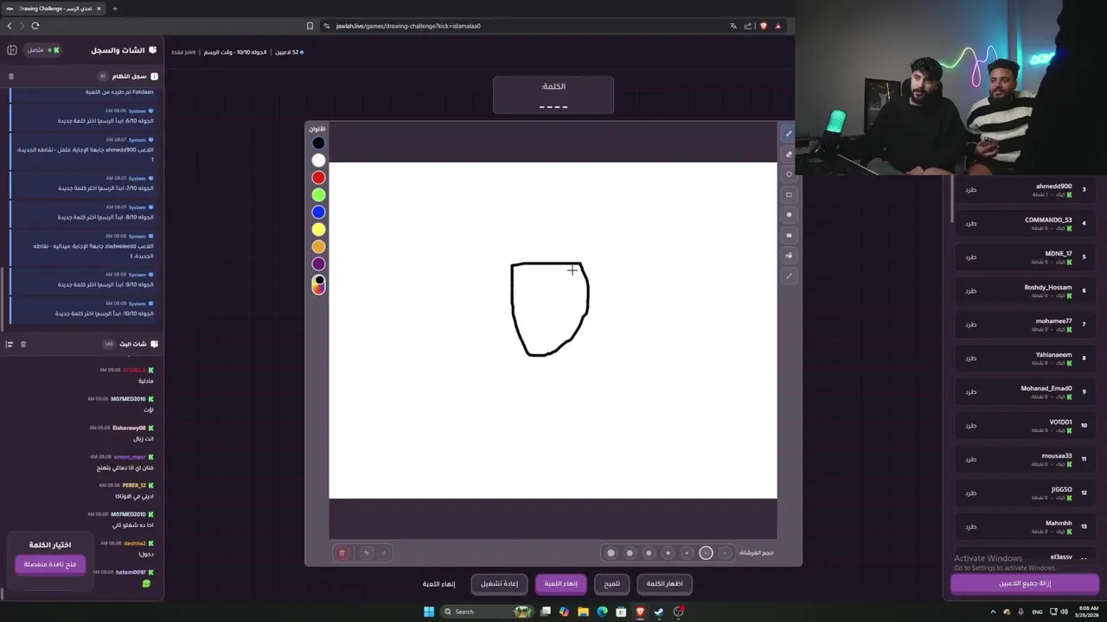Open a new browser tab
This screenshot has width=1107, height=622.
[114, 9]
